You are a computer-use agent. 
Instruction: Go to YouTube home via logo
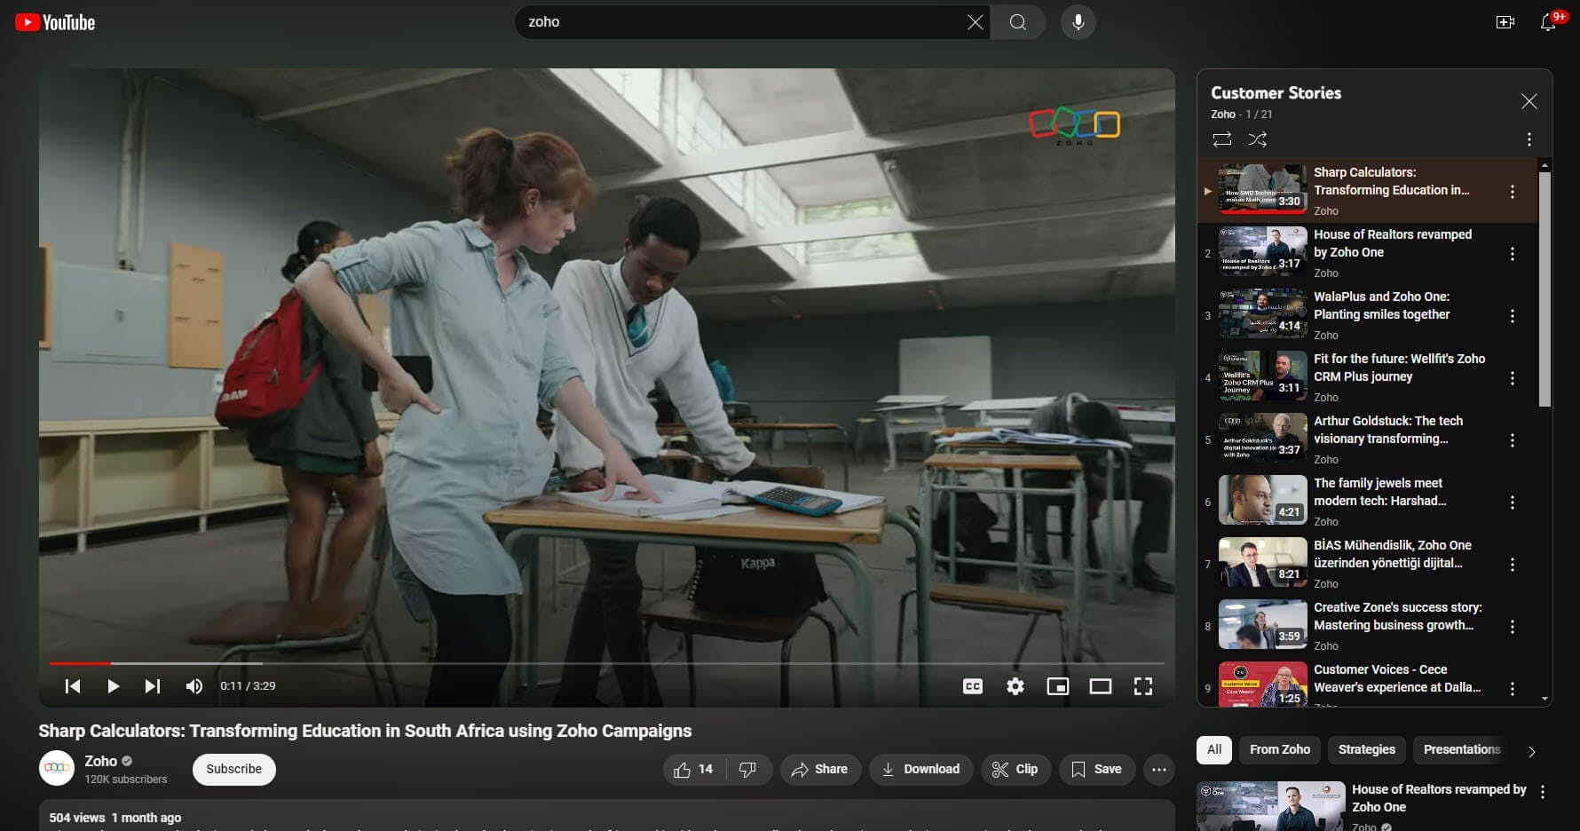(x=55, y=22)
